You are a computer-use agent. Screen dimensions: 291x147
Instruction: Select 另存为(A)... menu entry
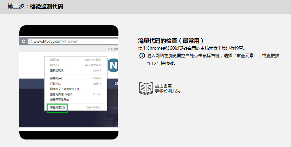point(57,78)
